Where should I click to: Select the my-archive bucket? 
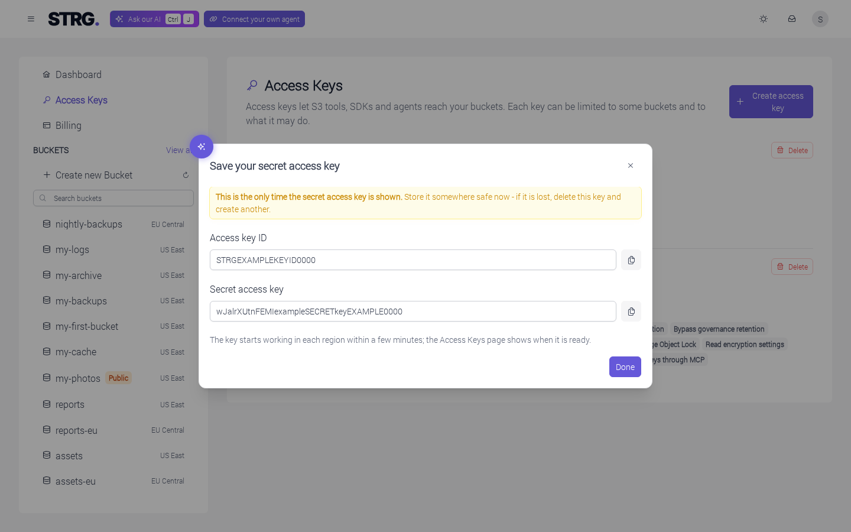[x=113, y=275]
